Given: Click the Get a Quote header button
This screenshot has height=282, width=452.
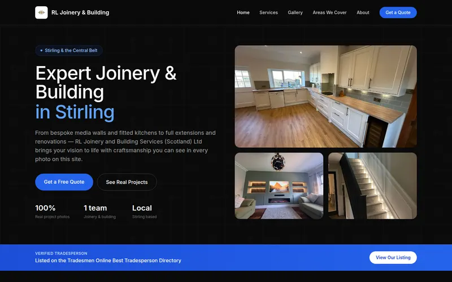Looking at the screenshot, I should tap(398, 12).
